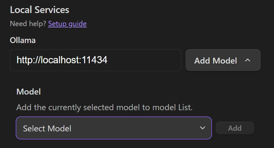This screenshot has width=274, height=148.
Task: Click the word "guide" in Setup guide
Action: click(x=77, y=24)
